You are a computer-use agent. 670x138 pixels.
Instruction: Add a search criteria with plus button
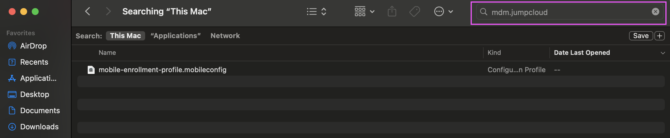coord(660,36)
